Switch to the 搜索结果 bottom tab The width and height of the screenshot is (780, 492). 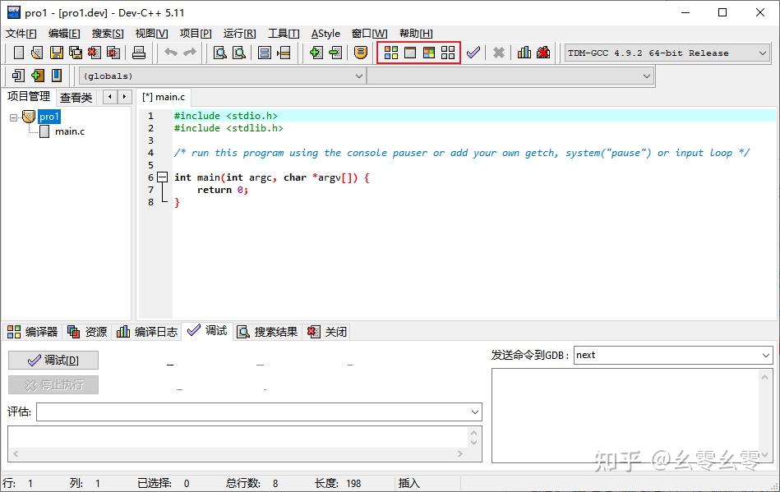267,332
